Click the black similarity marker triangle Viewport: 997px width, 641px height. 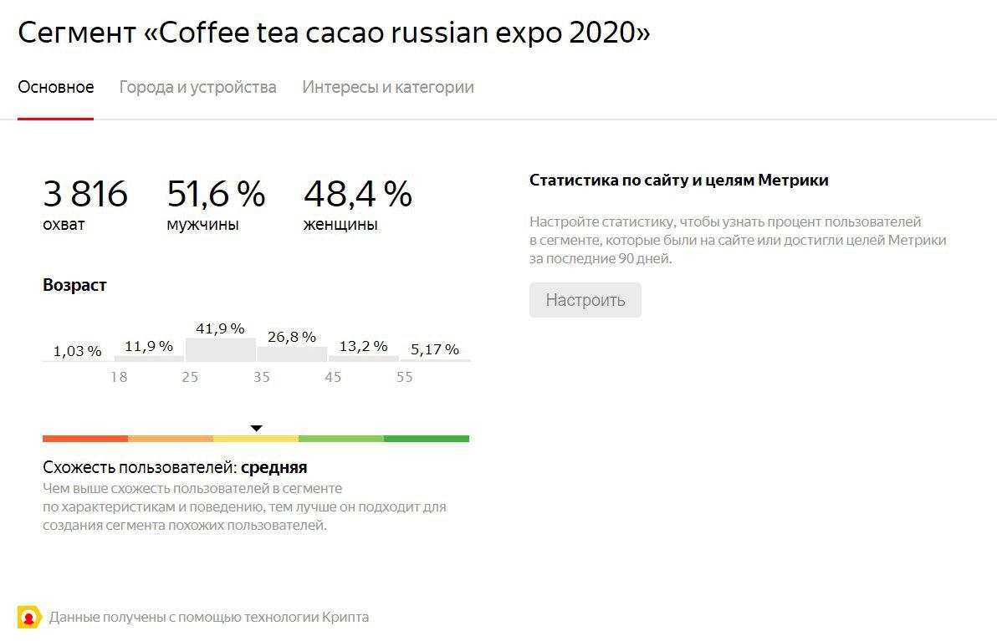[256, 428]
